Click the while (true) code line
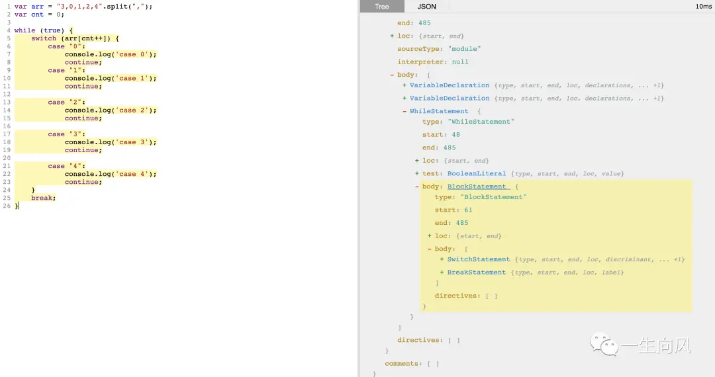 tap(43, 30)
